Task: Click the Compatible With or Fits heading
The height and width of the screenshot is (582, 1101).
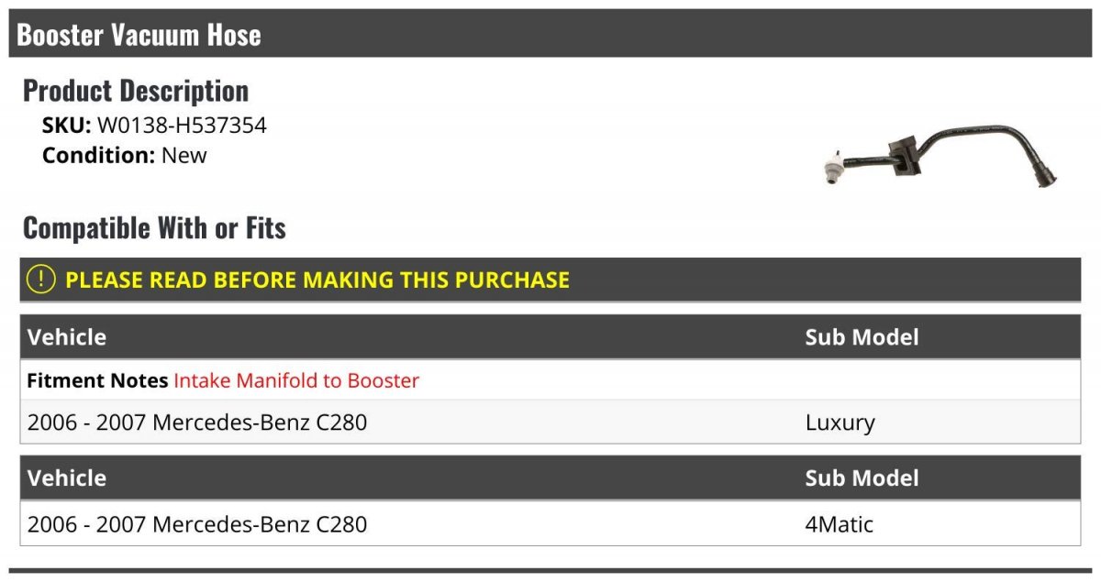Action: pos(154,227)
